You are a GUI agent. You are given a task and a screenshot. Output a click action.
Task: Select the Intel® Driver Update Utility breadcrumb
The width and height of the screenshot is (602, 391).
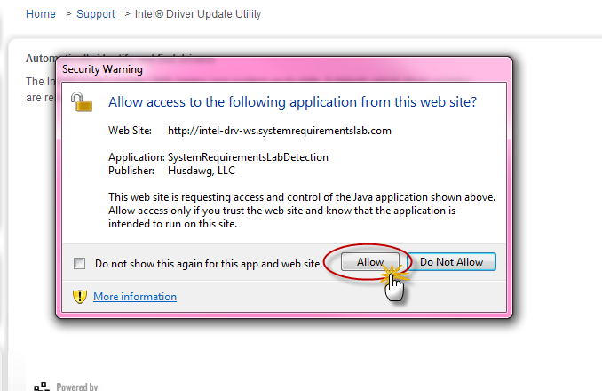(x=198, y=14)
